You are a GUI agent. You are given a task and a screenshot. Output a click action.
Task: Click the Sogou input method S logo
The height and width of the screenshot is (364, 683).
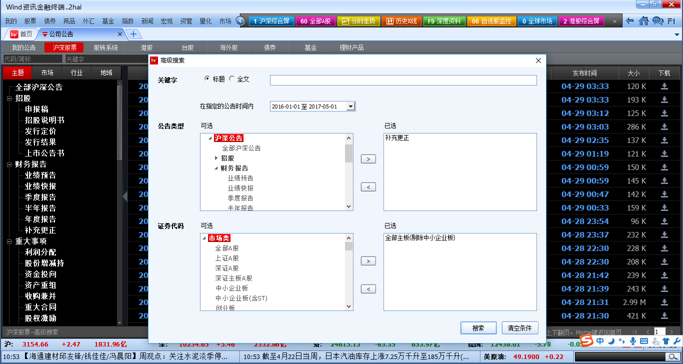coord(586,340)
